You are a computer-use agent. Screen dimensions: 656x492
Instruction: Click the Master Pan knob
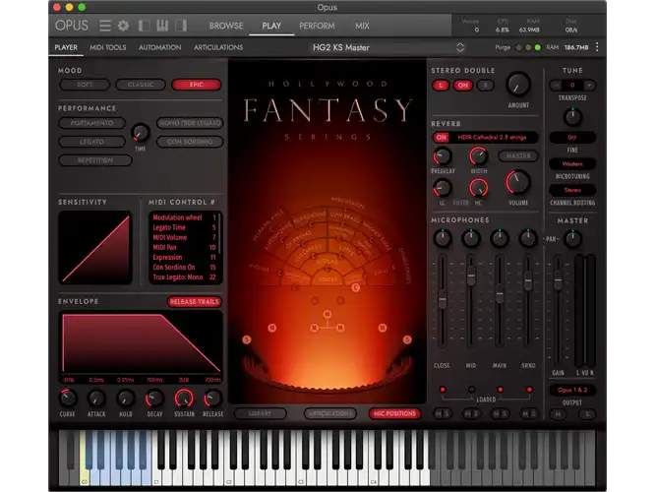point(572,239)
